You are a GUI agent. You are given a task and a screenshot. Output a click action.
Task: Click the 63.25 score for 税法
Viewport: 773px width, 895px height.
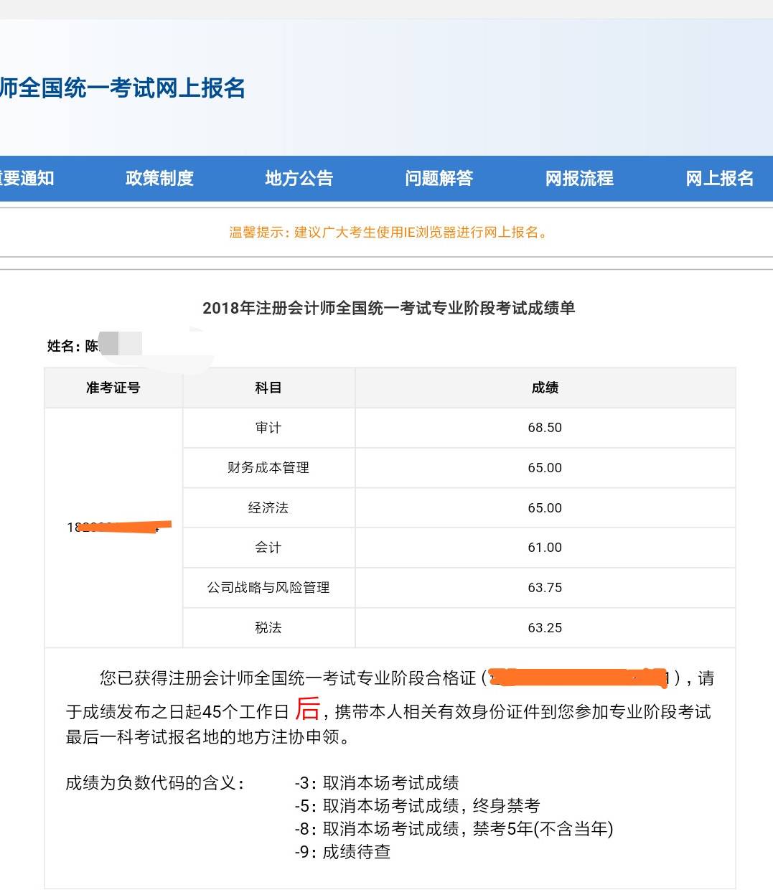[545, 628]
